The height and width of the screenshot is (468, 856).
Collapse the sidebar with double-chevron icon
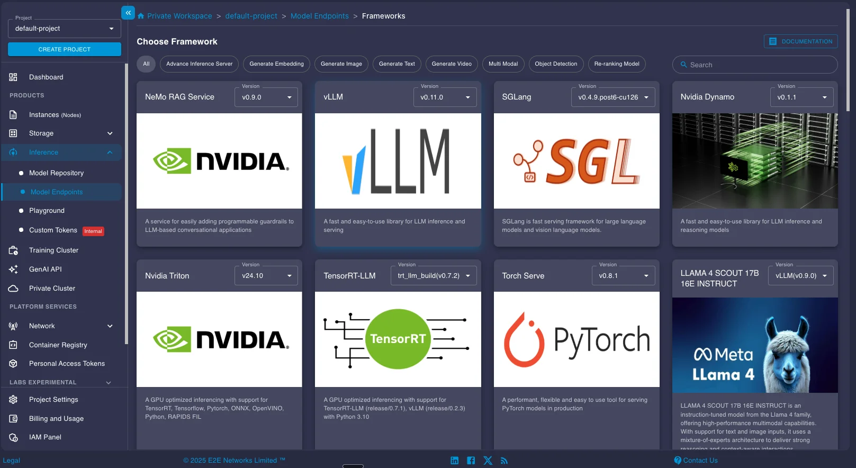pyautogui.click(x=128, y=13)
